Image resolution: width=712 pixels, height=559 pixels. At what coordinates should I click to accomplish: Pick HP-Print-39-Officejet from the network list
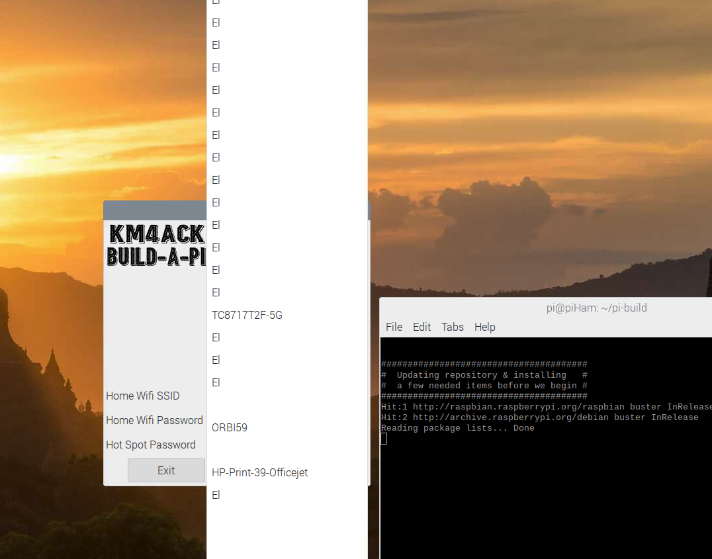pyautogui.click(x=259, y=472)
